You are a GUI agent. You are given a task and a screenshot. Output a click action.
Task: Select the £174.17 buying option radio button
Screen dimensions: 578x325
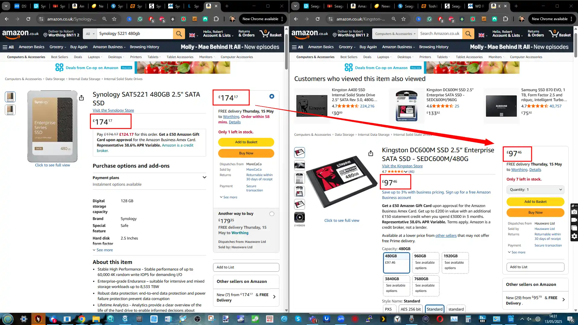click(272, 96)
